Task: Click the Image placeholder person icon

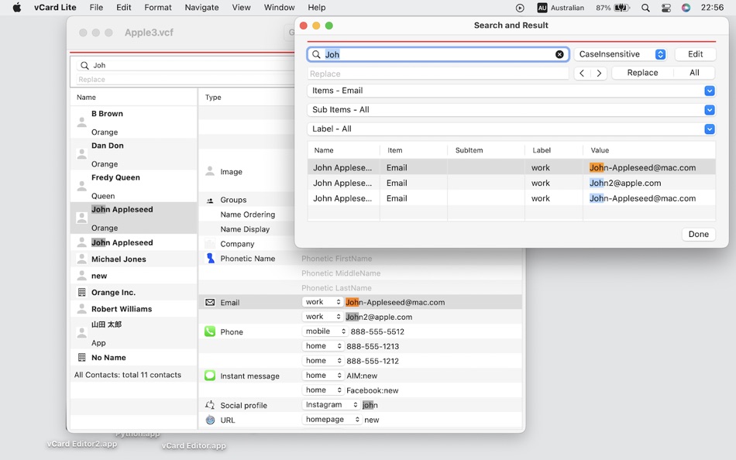Action: (x=210, y=171)
